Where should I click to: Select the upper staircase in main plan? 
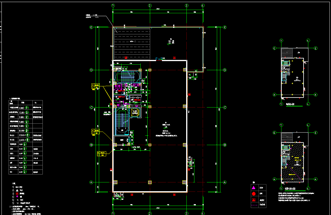[127, 77]
